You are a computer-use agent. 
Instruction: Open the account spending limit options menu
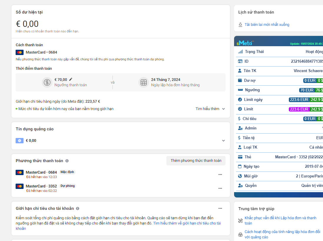pos(220,208)
